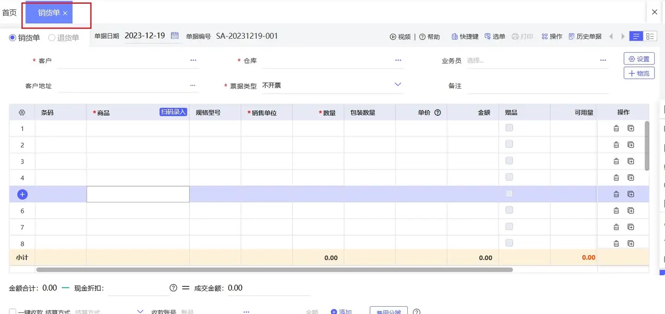Click the table column settings gear icon
This screenshot has width=665, height=314.
(x=22, y=113)
